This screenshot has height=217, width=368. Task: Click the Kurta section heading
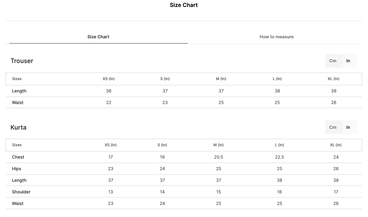(x=18, y=127)
